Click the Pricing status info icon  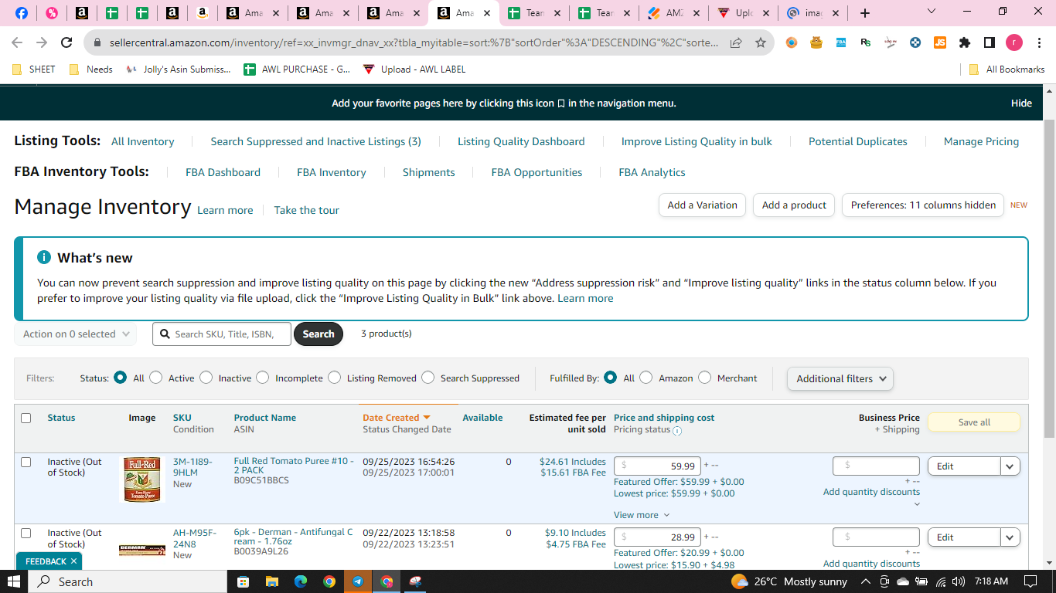(677, 431)
